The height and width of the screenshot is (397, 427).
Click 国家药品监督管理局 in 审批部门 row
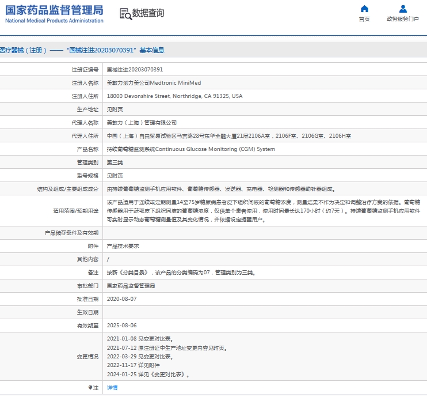tap(131, 286)
